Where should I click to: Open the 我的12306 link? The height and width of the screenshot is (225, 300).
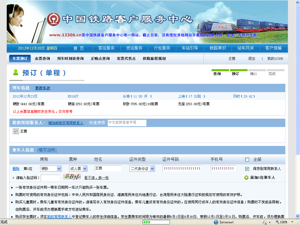(275, 59)
